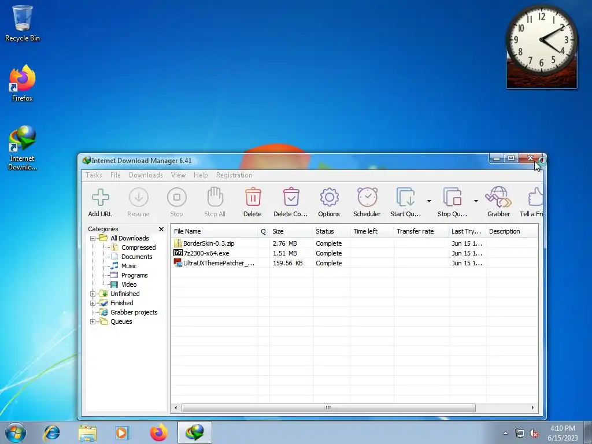The height and width of the screenshot is (444, 592).
Task: Launch Internet Explorer from taskbar
Action: [51, 432]
